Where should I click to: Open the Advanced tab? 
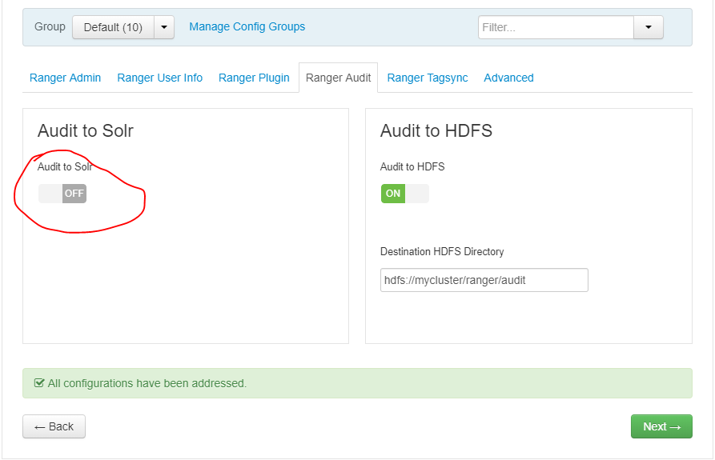coord(508,78)
